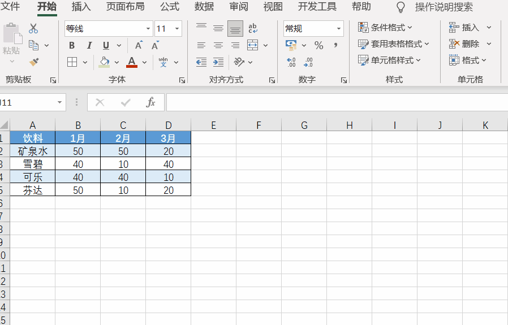Increase decimal places
The width and height of the screenshot is (508, 325).
(x=291, y=62)
